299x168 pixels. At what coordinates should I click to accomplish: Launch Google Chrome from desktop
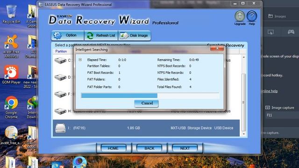(11, 107)
